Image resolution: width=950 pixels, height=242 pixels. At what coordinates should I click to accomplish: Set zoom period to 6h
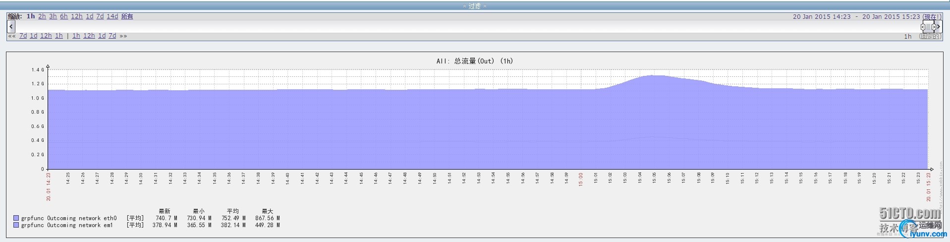(x=64, y=16)
